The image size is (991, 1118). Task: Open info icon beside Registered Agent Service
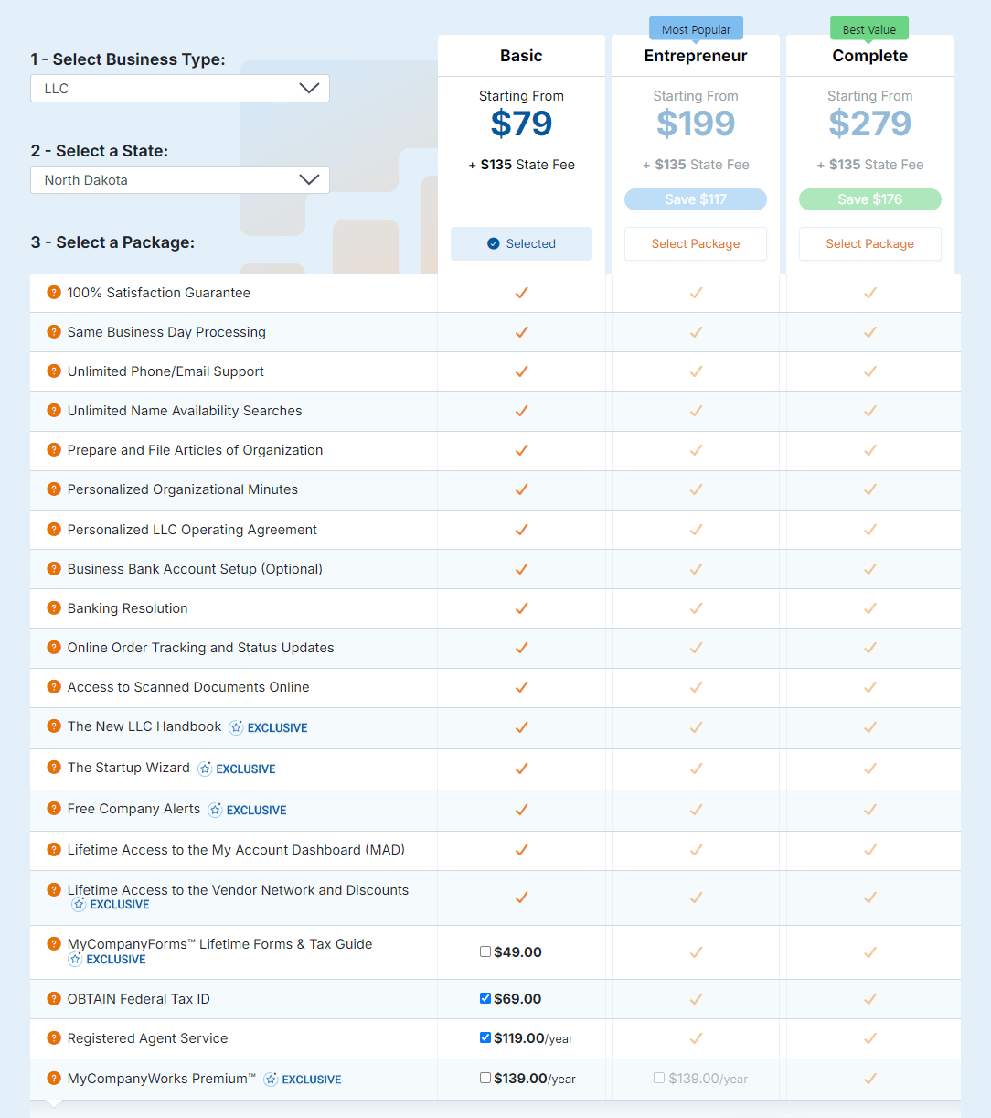[54, 1038]
